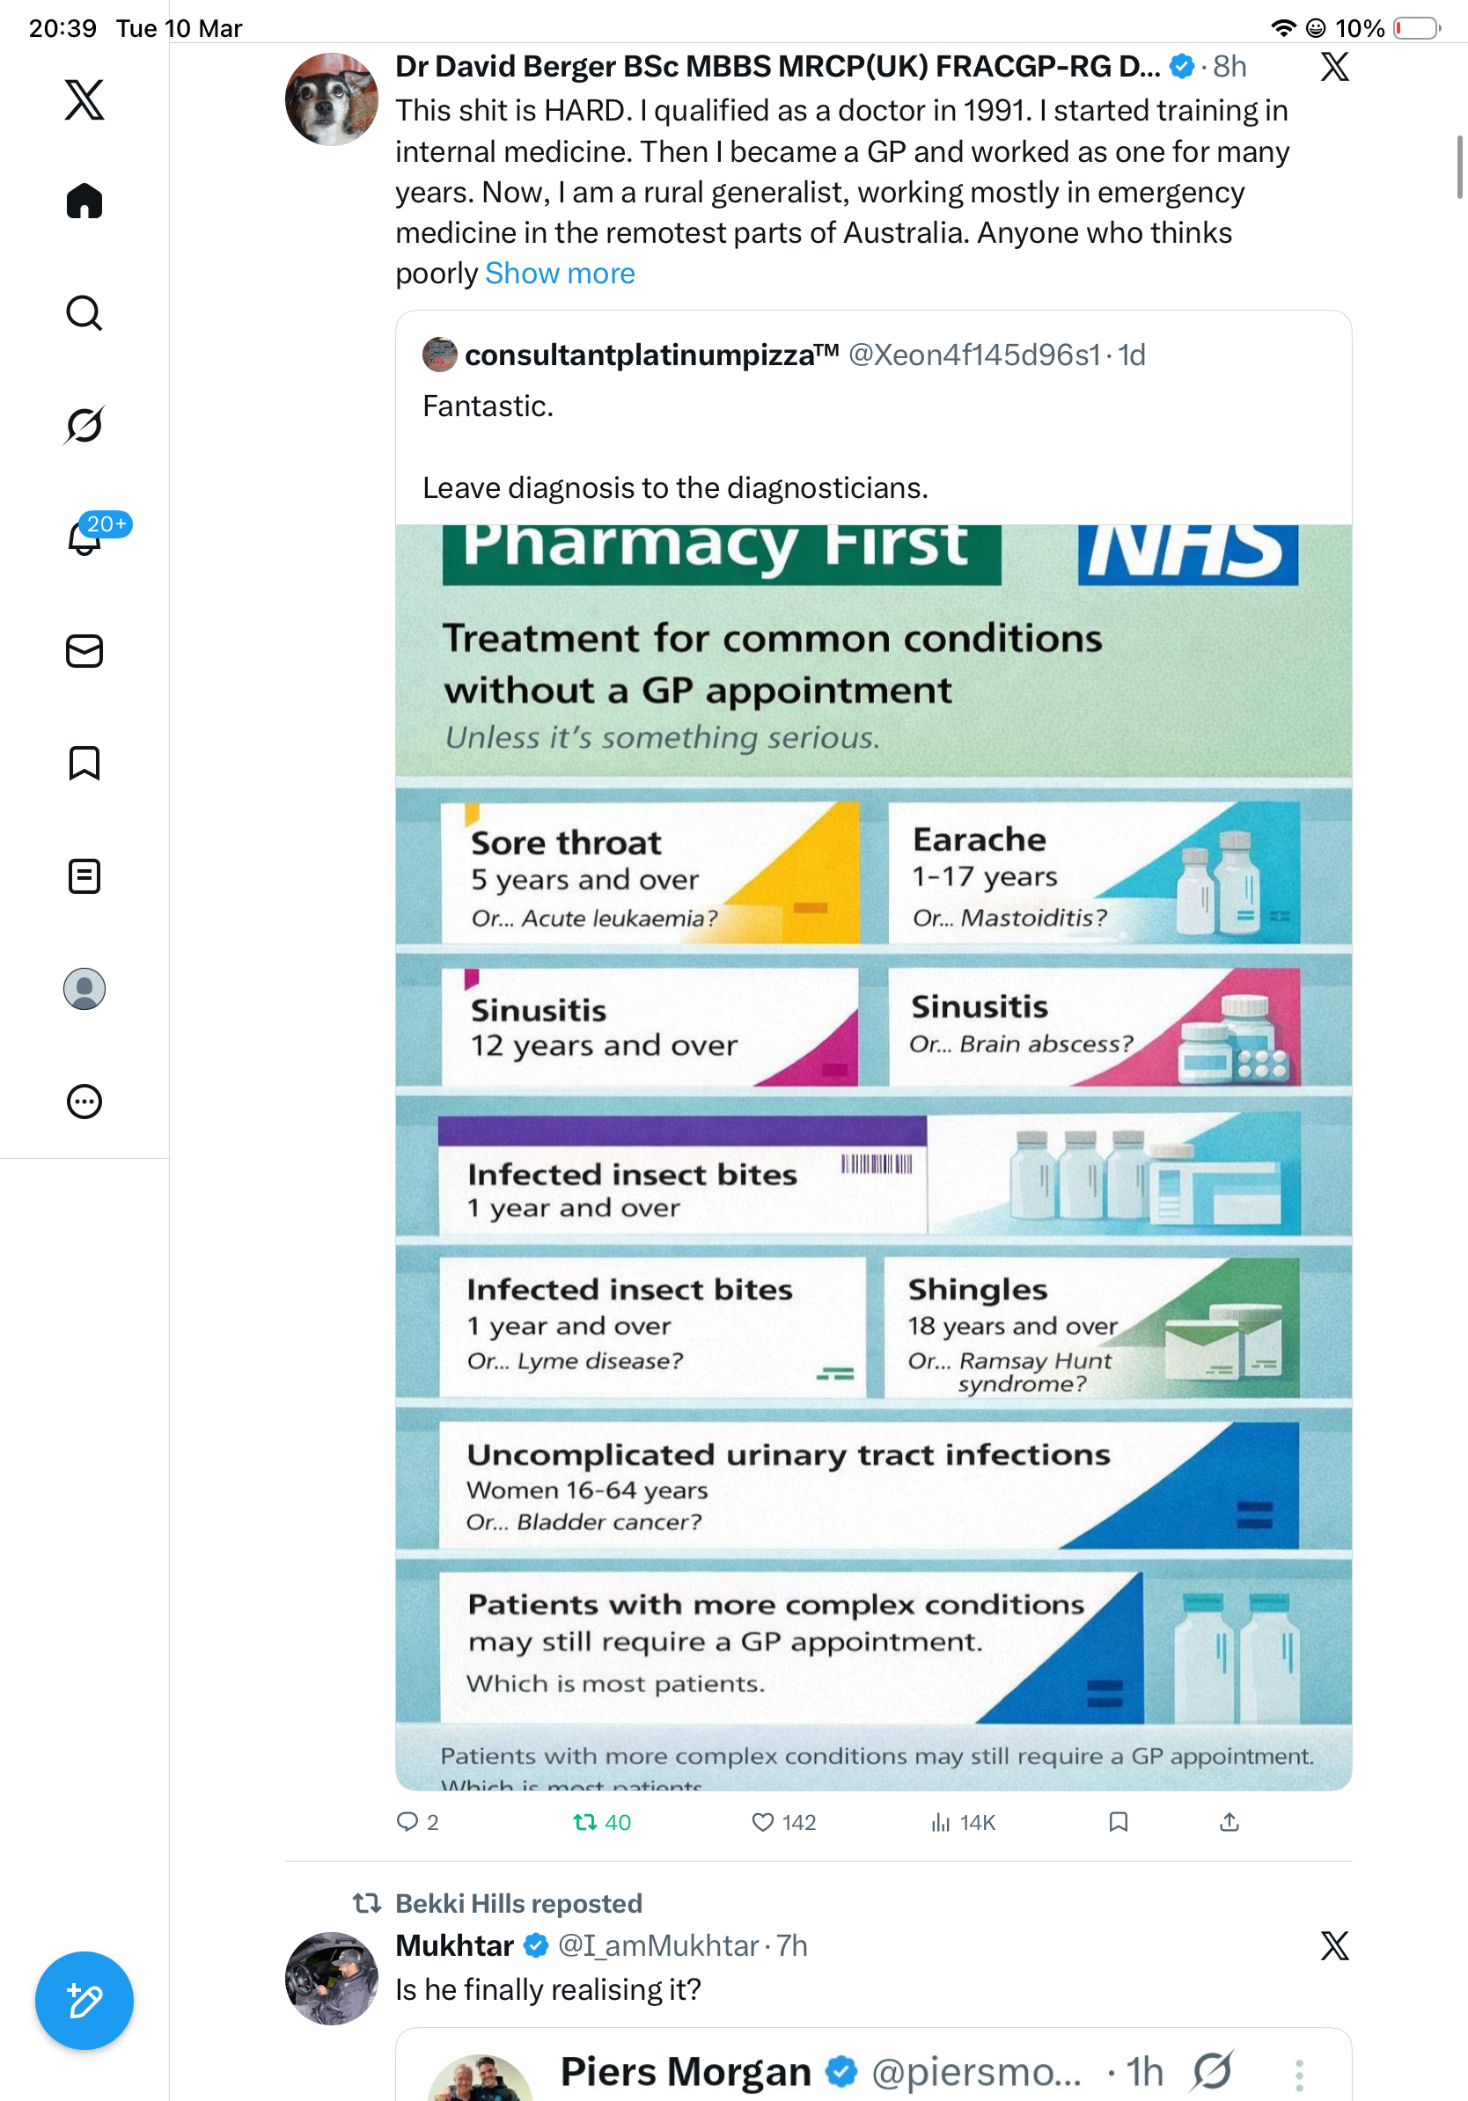Screen dimensions: 1468x2101
Task: Go to the Home feed icon
Action: tap(84, 201)
